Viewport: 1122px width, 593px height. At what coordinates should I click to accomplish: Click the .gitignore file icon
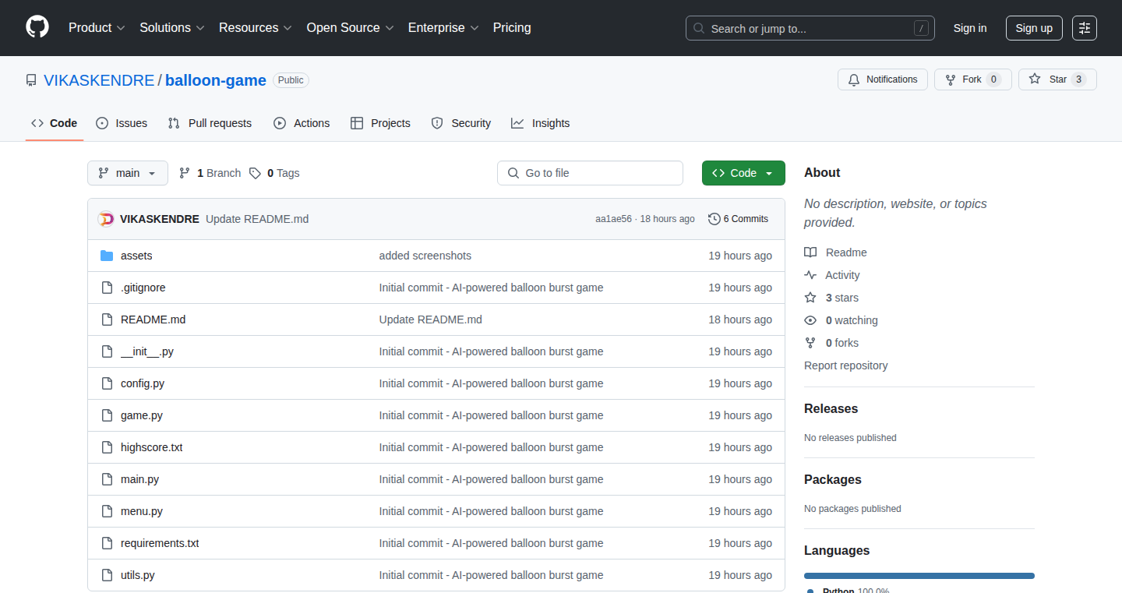pos(107,288)
